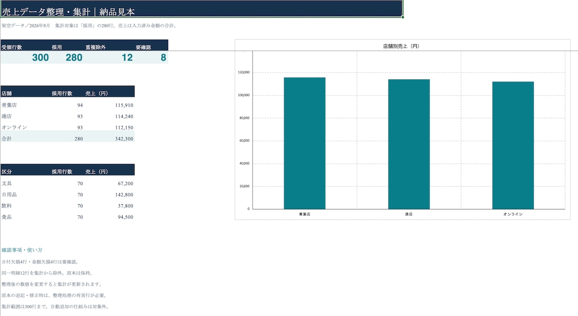The height and width of the screenshot is (316, 578).
Task: Click the note beginning 集計範囲は300行まで
Action: point(55,307)
